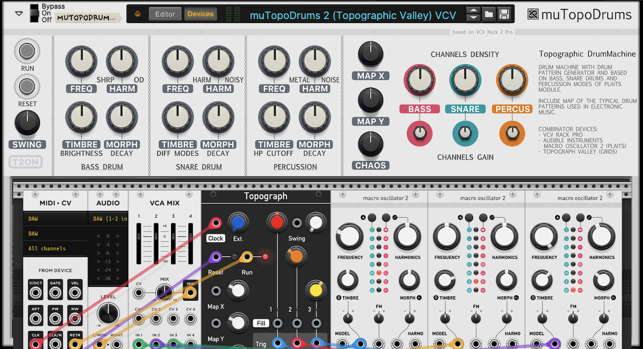Click the RIGHT input jack on AUDIO module
Viewport: 643px width, 349px height.
[115, 344]
